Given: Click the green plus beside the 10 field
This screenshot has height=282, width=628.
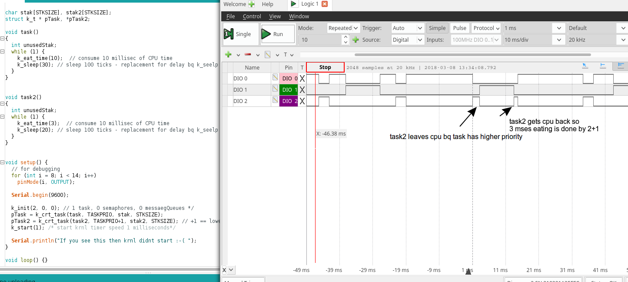Looking at the screenshot, I should pyautogui.click(x=356, y=40).
